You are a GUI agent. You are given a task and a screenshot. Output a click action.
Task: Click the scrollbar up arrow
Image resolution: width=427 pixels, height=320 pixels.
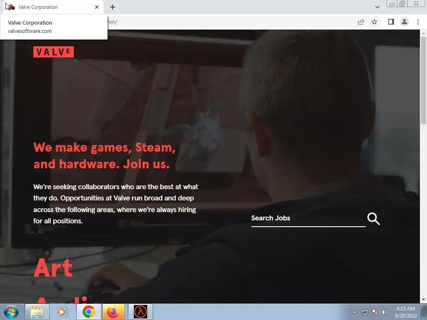(x=423, y=33)
